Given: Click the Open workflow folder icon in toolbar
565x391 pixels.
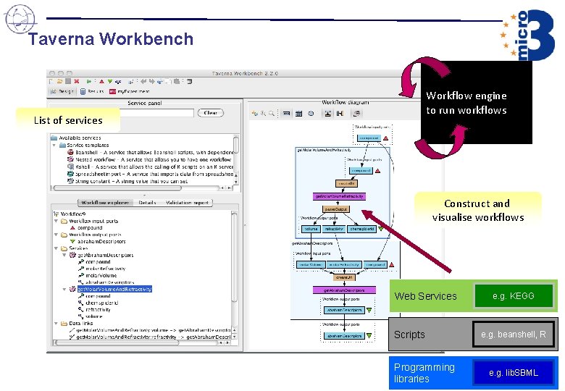Looking at the screenshot, I should 59,82.
